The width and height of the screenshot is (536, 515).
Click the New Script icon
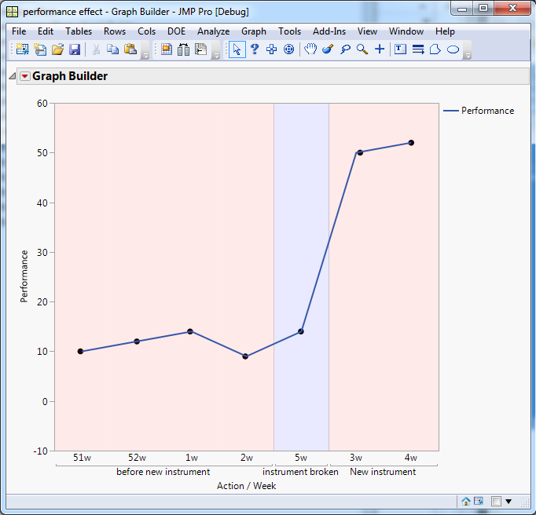coord(40,49)
